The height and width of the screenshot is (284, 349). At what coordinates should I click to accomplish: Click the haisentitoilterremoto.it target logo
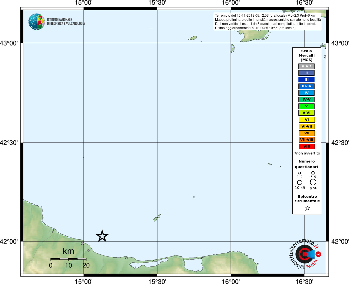click(304, 254)
